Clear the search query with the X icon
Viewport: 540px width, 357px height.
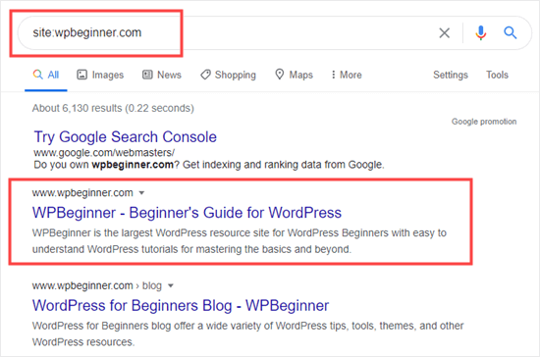[444, 33]
